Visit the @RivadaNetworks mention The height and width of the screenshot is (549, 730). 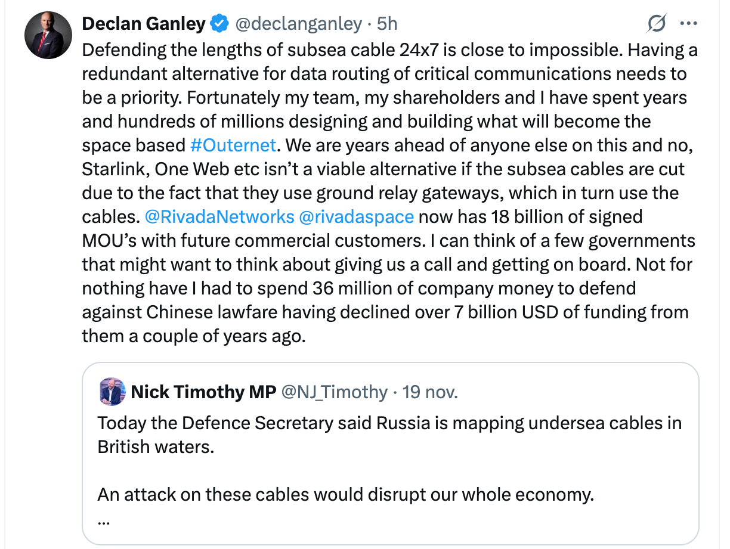pyautogui.click(x=219, y=217)
